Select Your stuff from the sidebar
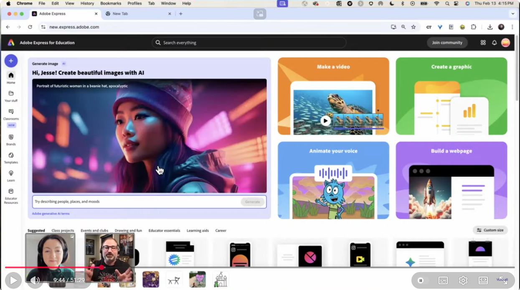 pos(11,95)
